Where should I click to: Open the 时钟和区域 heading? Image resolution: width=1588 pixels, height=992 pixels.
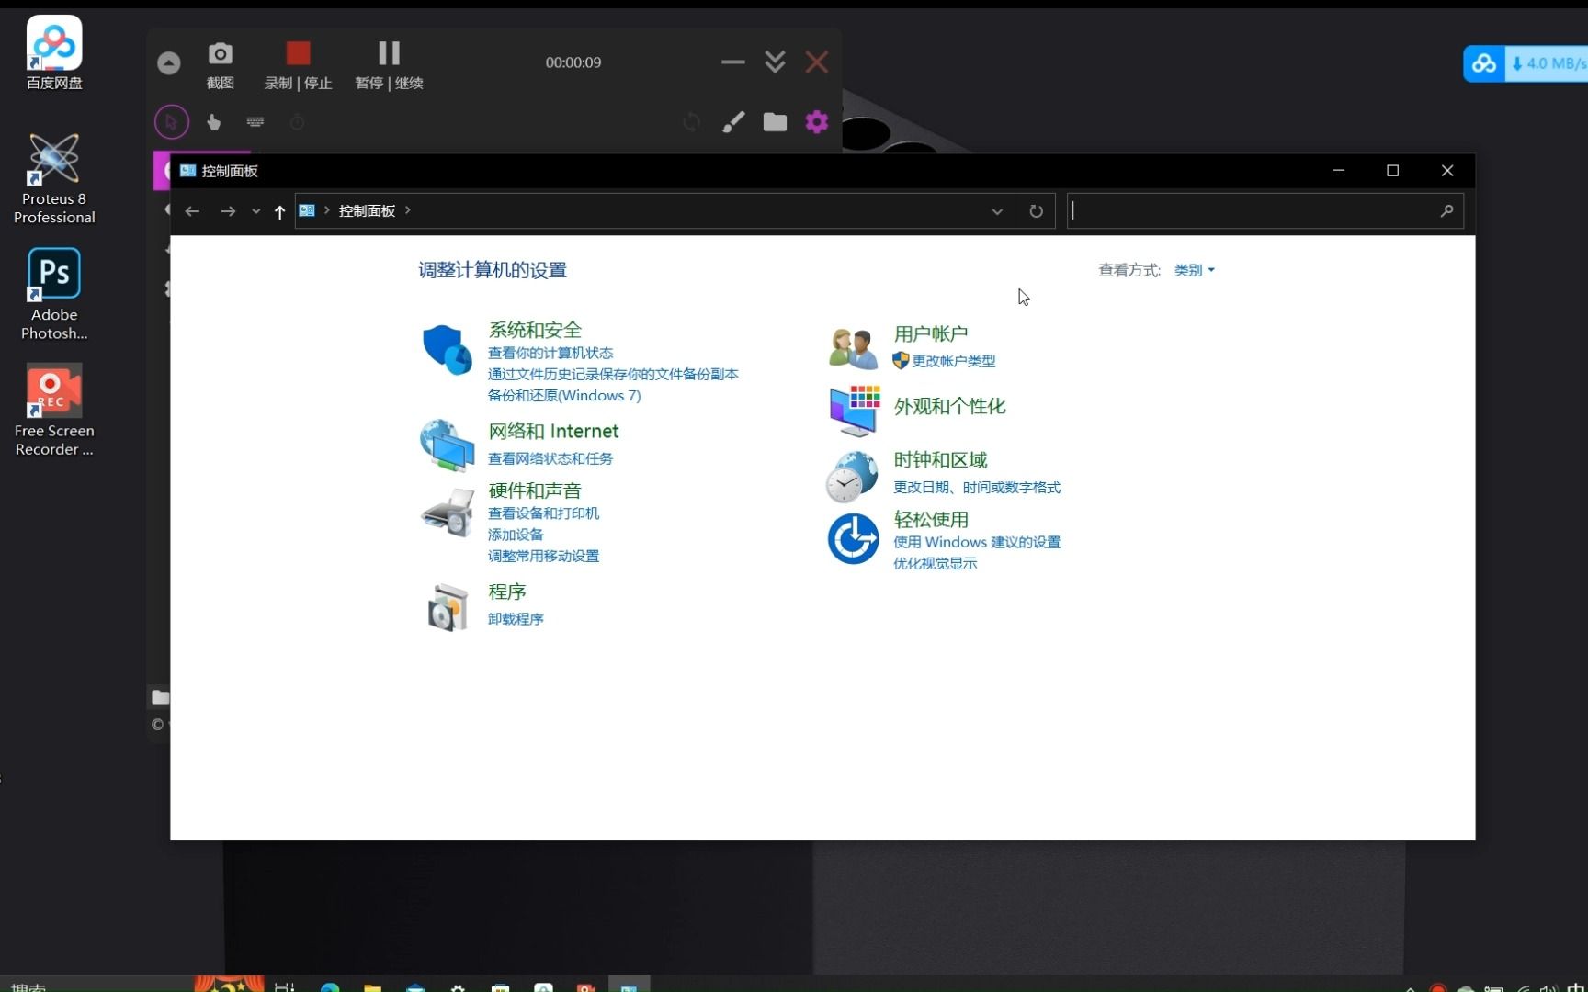pyautogui.click(x=940, y=460)
